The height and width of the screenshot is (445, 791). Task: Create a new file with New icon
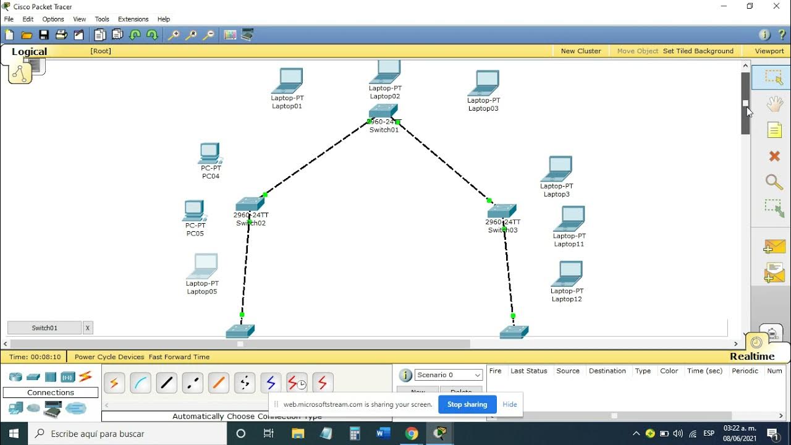coord(9,35)
